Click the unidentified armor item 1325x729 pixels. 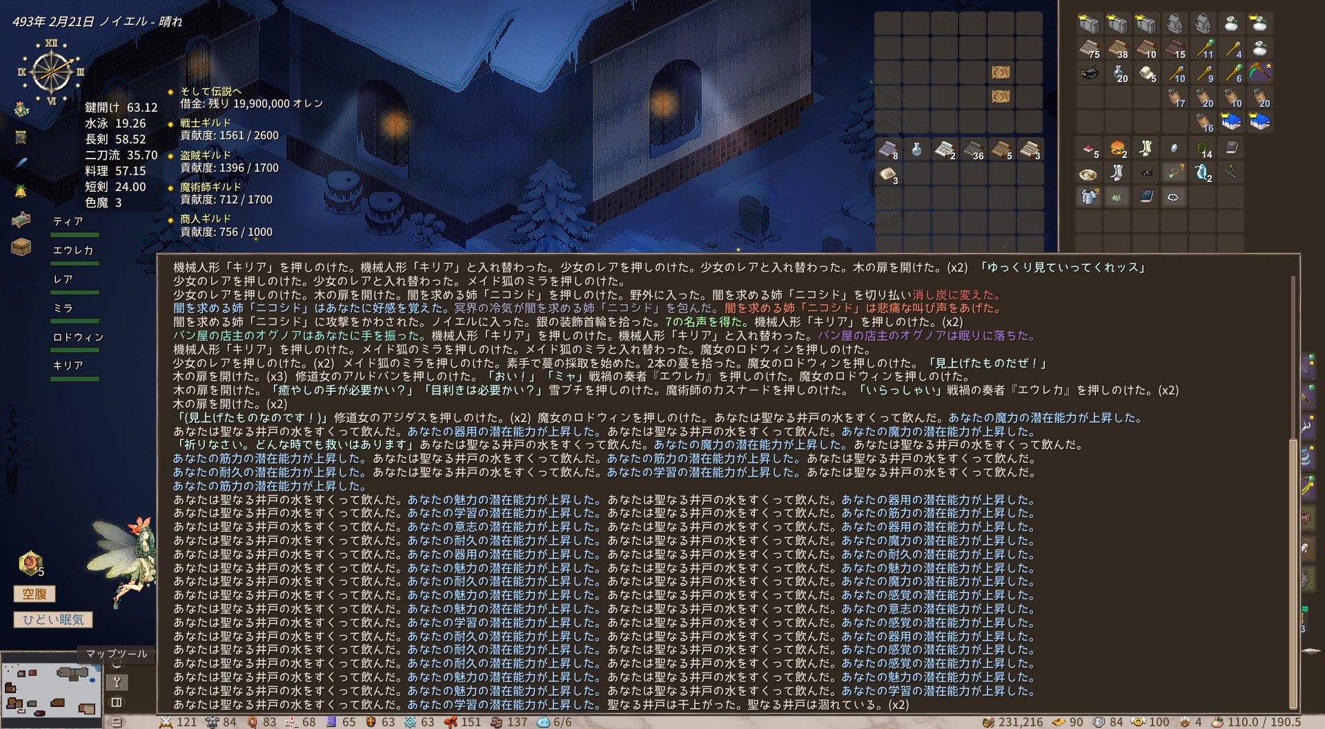click(1089, 197)
